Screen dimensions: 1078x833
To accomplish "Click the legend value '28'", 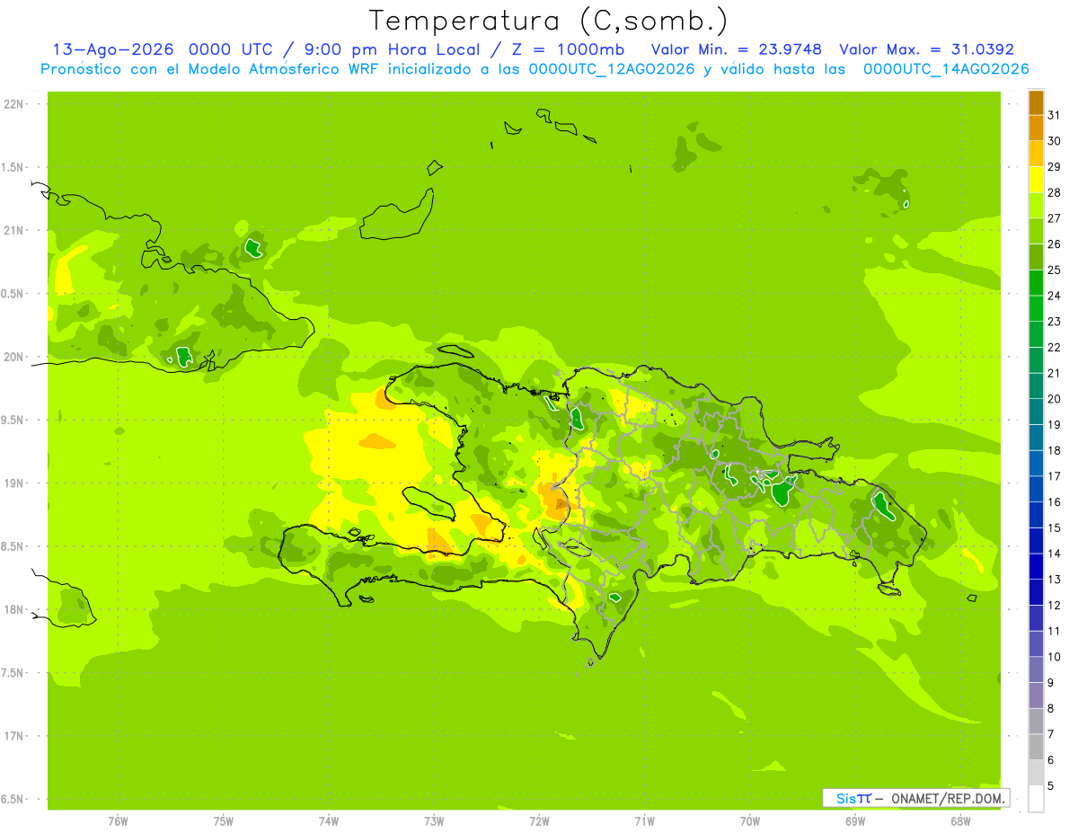I will click(1055, 192).
